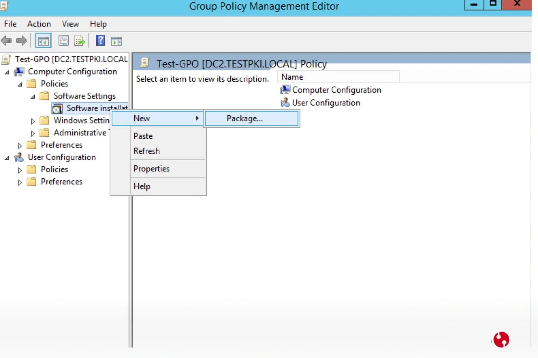Select New in the context menu
The height and width of the screenshot is (358, 538).
[158, 119]
